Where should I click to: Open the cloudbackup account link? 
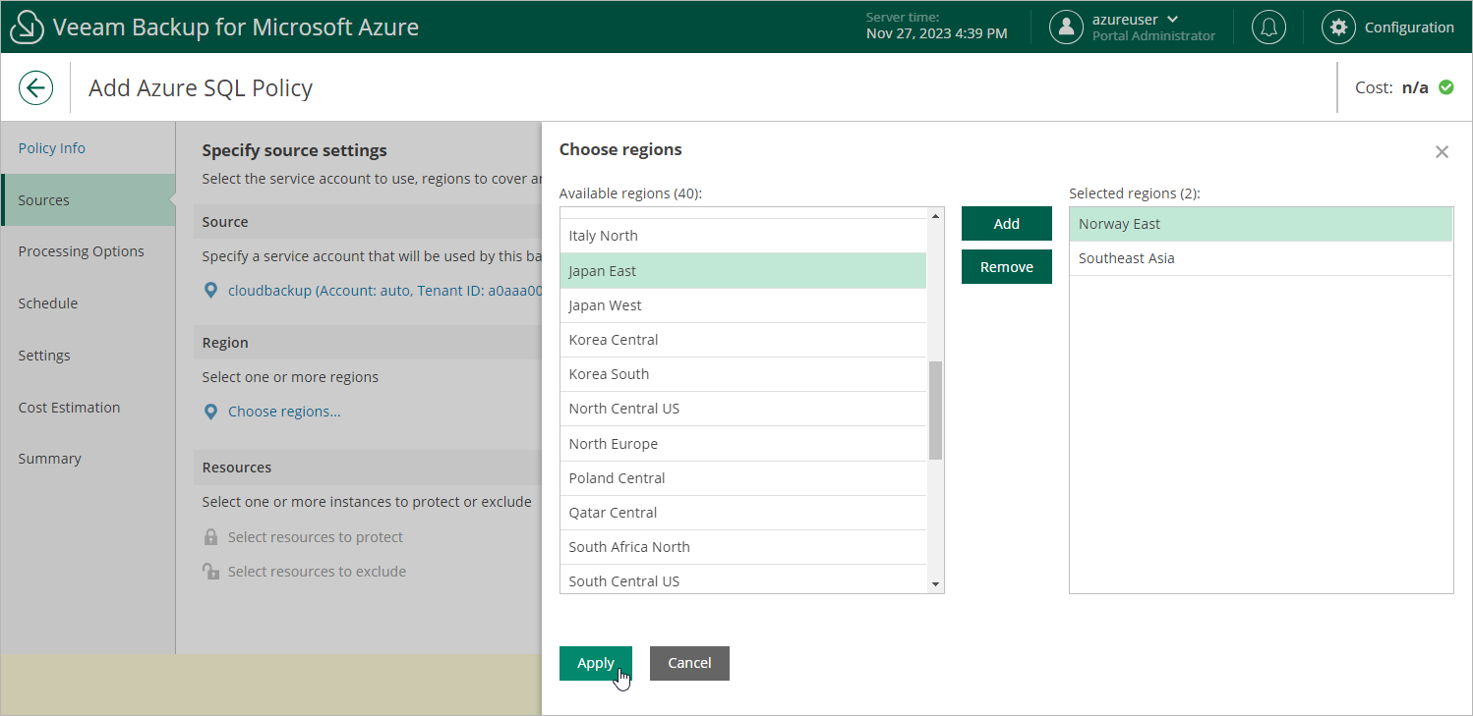[384, 291]
